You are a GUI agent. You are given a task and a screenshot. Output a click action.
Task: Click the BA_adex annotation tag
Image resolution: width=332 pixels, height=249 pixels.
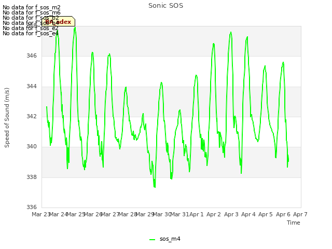pos(58,22)
